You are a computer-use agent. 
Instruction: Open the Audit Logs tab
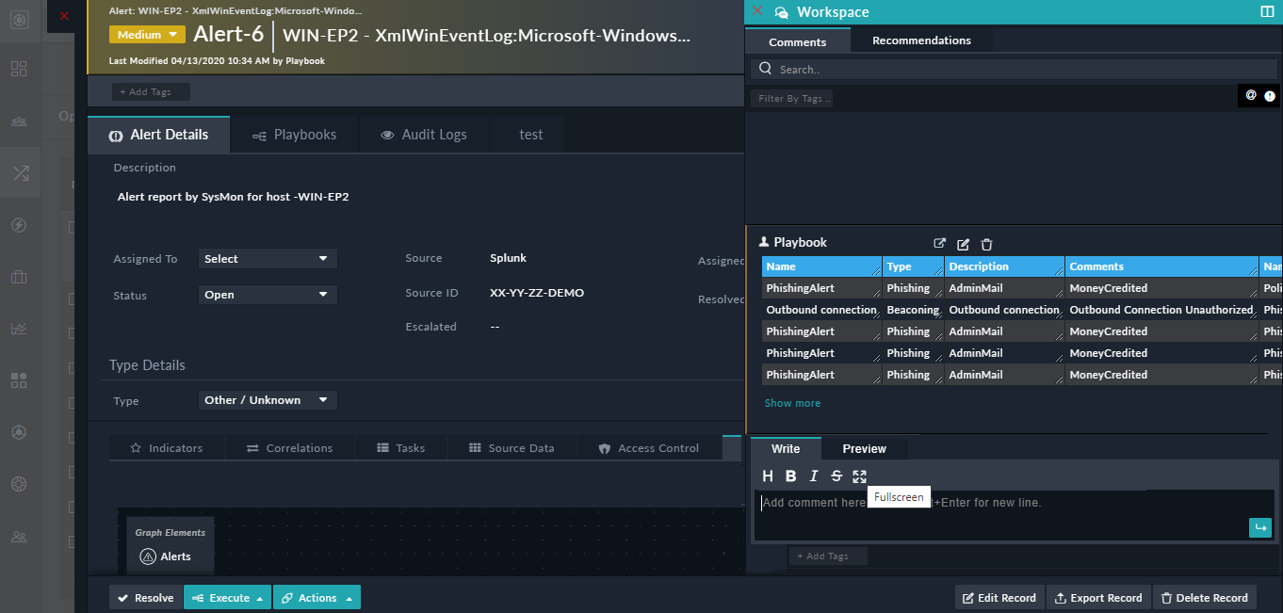424,134
